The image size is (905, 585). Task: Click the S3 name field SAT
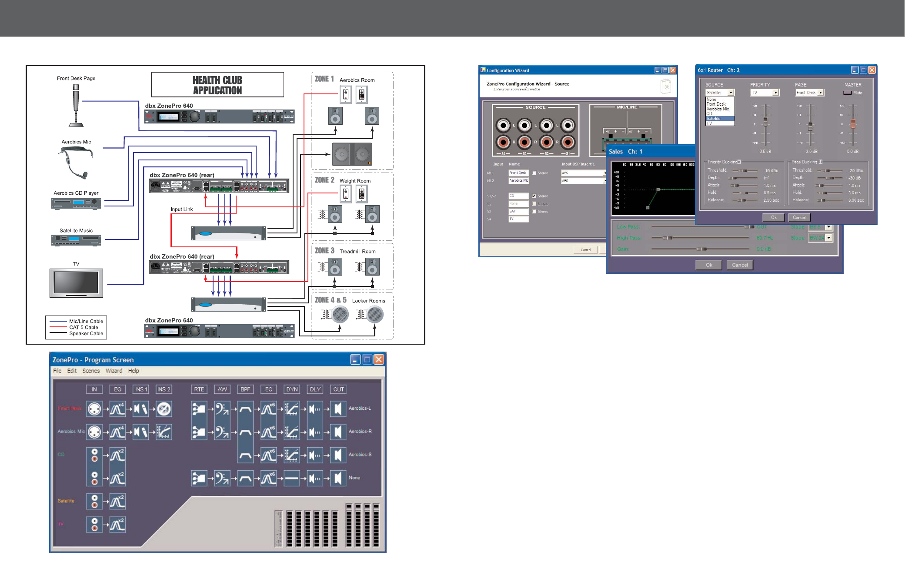(519, 211)
